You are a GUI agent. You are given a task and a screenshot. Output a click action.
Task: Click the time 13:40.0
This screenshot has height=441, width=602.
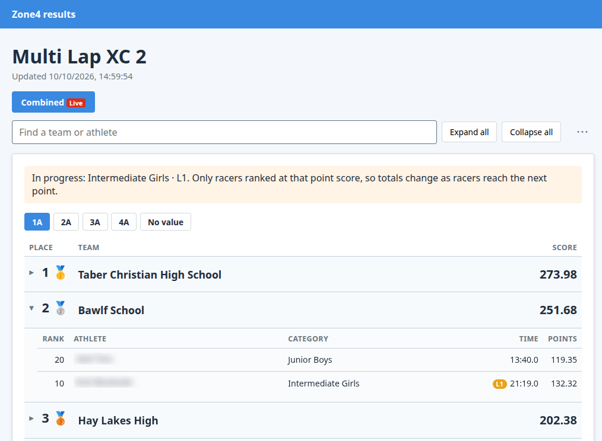524,360
